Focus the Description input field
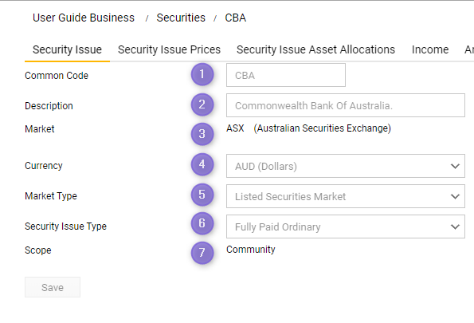The image size is (474, 323). [346, 105]
